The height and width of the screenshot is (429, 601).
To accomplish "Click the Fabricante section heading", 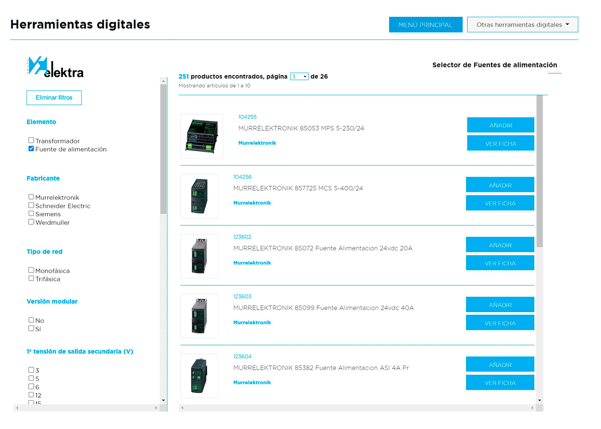I will [43, 178].
